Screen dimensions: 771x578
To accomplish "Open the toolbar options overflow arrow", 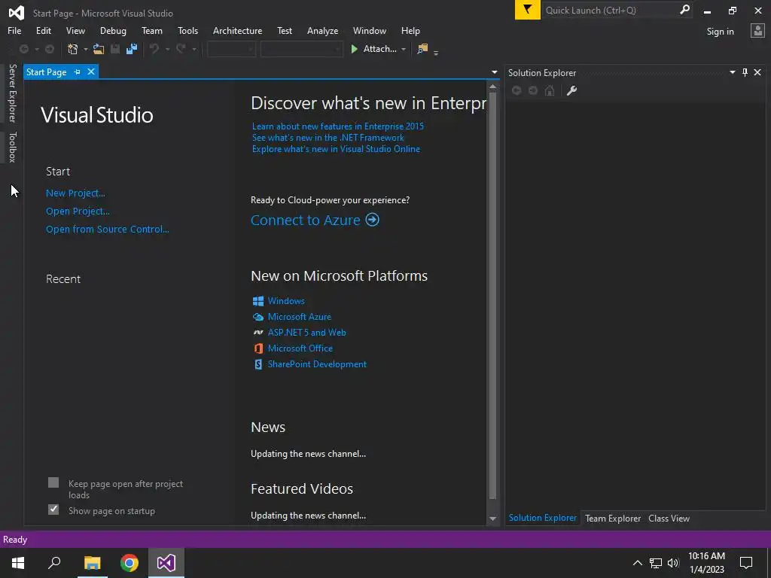I will click(436, 52).
